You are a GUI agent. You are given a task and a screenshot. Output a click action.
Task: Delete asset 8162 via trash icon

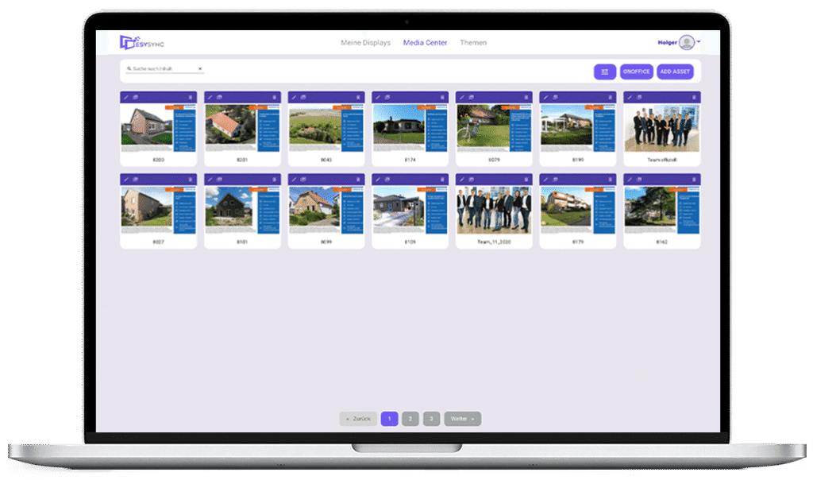click(694, 179)
